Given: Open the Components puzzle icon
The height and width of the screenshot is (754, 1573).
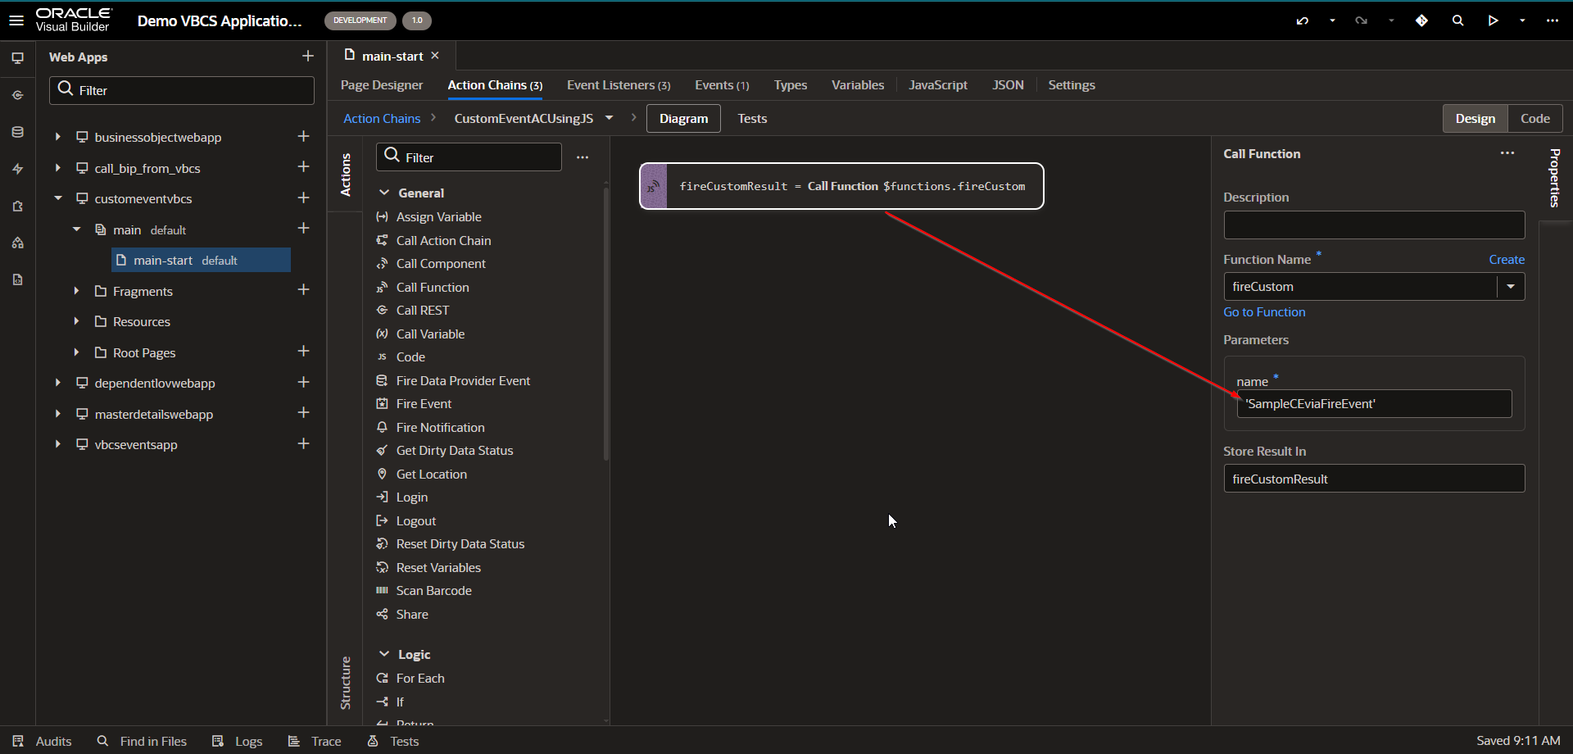Looking at the screenshot, I should tap(17, 206).
